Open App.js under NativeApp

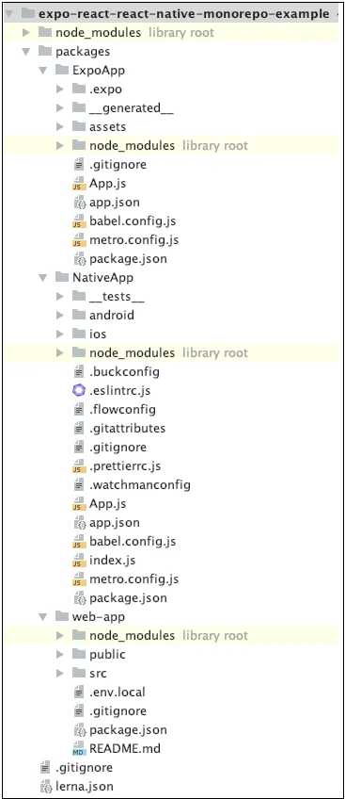(108, 504)
